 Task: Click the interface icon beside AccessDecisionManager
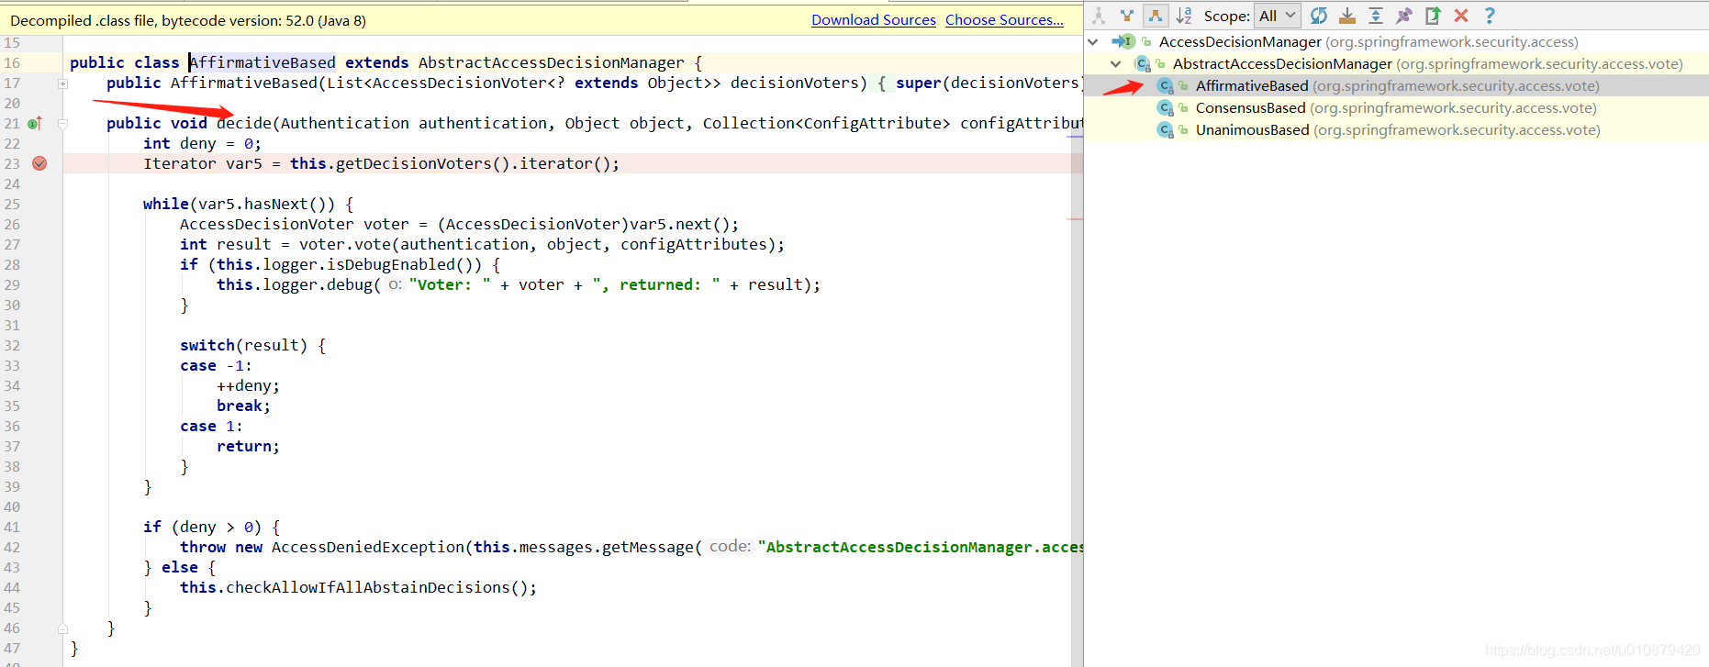1125,41
